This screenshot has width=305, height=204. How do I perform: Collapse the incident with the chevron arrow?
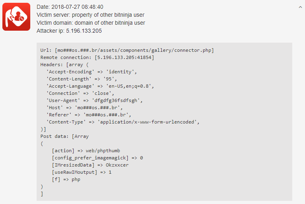pos(300,7)
